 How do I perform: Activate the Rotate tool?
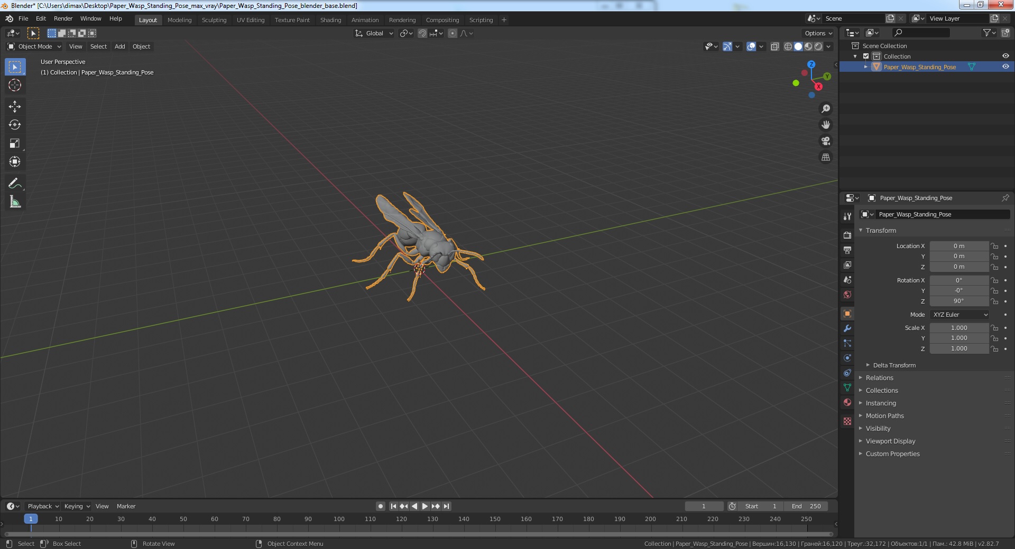coord(15,125)
